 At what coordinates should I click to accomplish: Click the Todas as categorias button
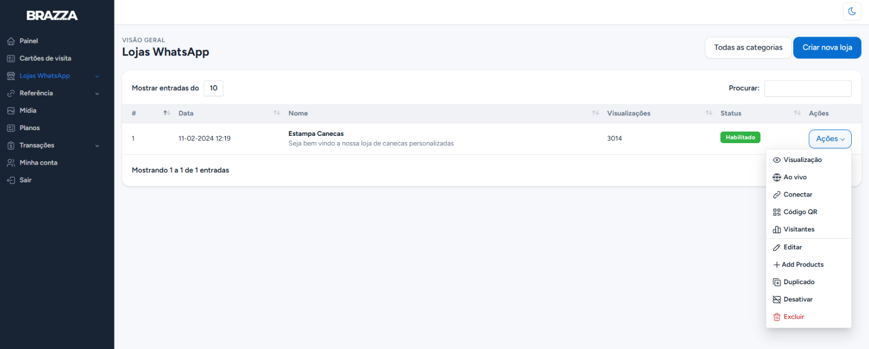(748, 48)
